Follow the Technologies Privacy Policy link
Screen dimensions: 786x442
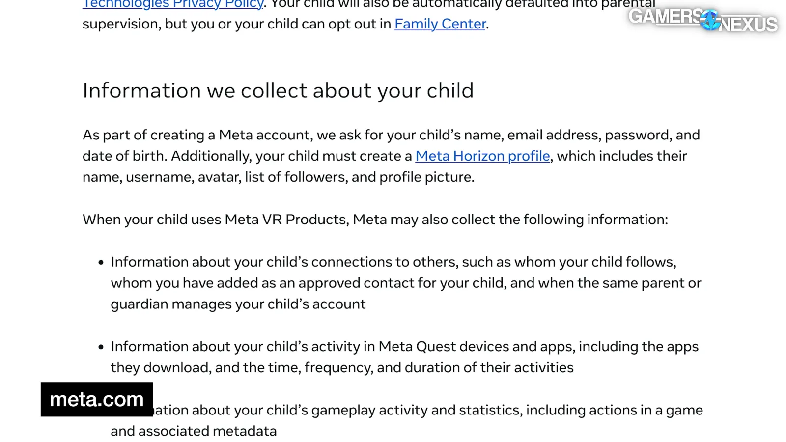point(173,4)
